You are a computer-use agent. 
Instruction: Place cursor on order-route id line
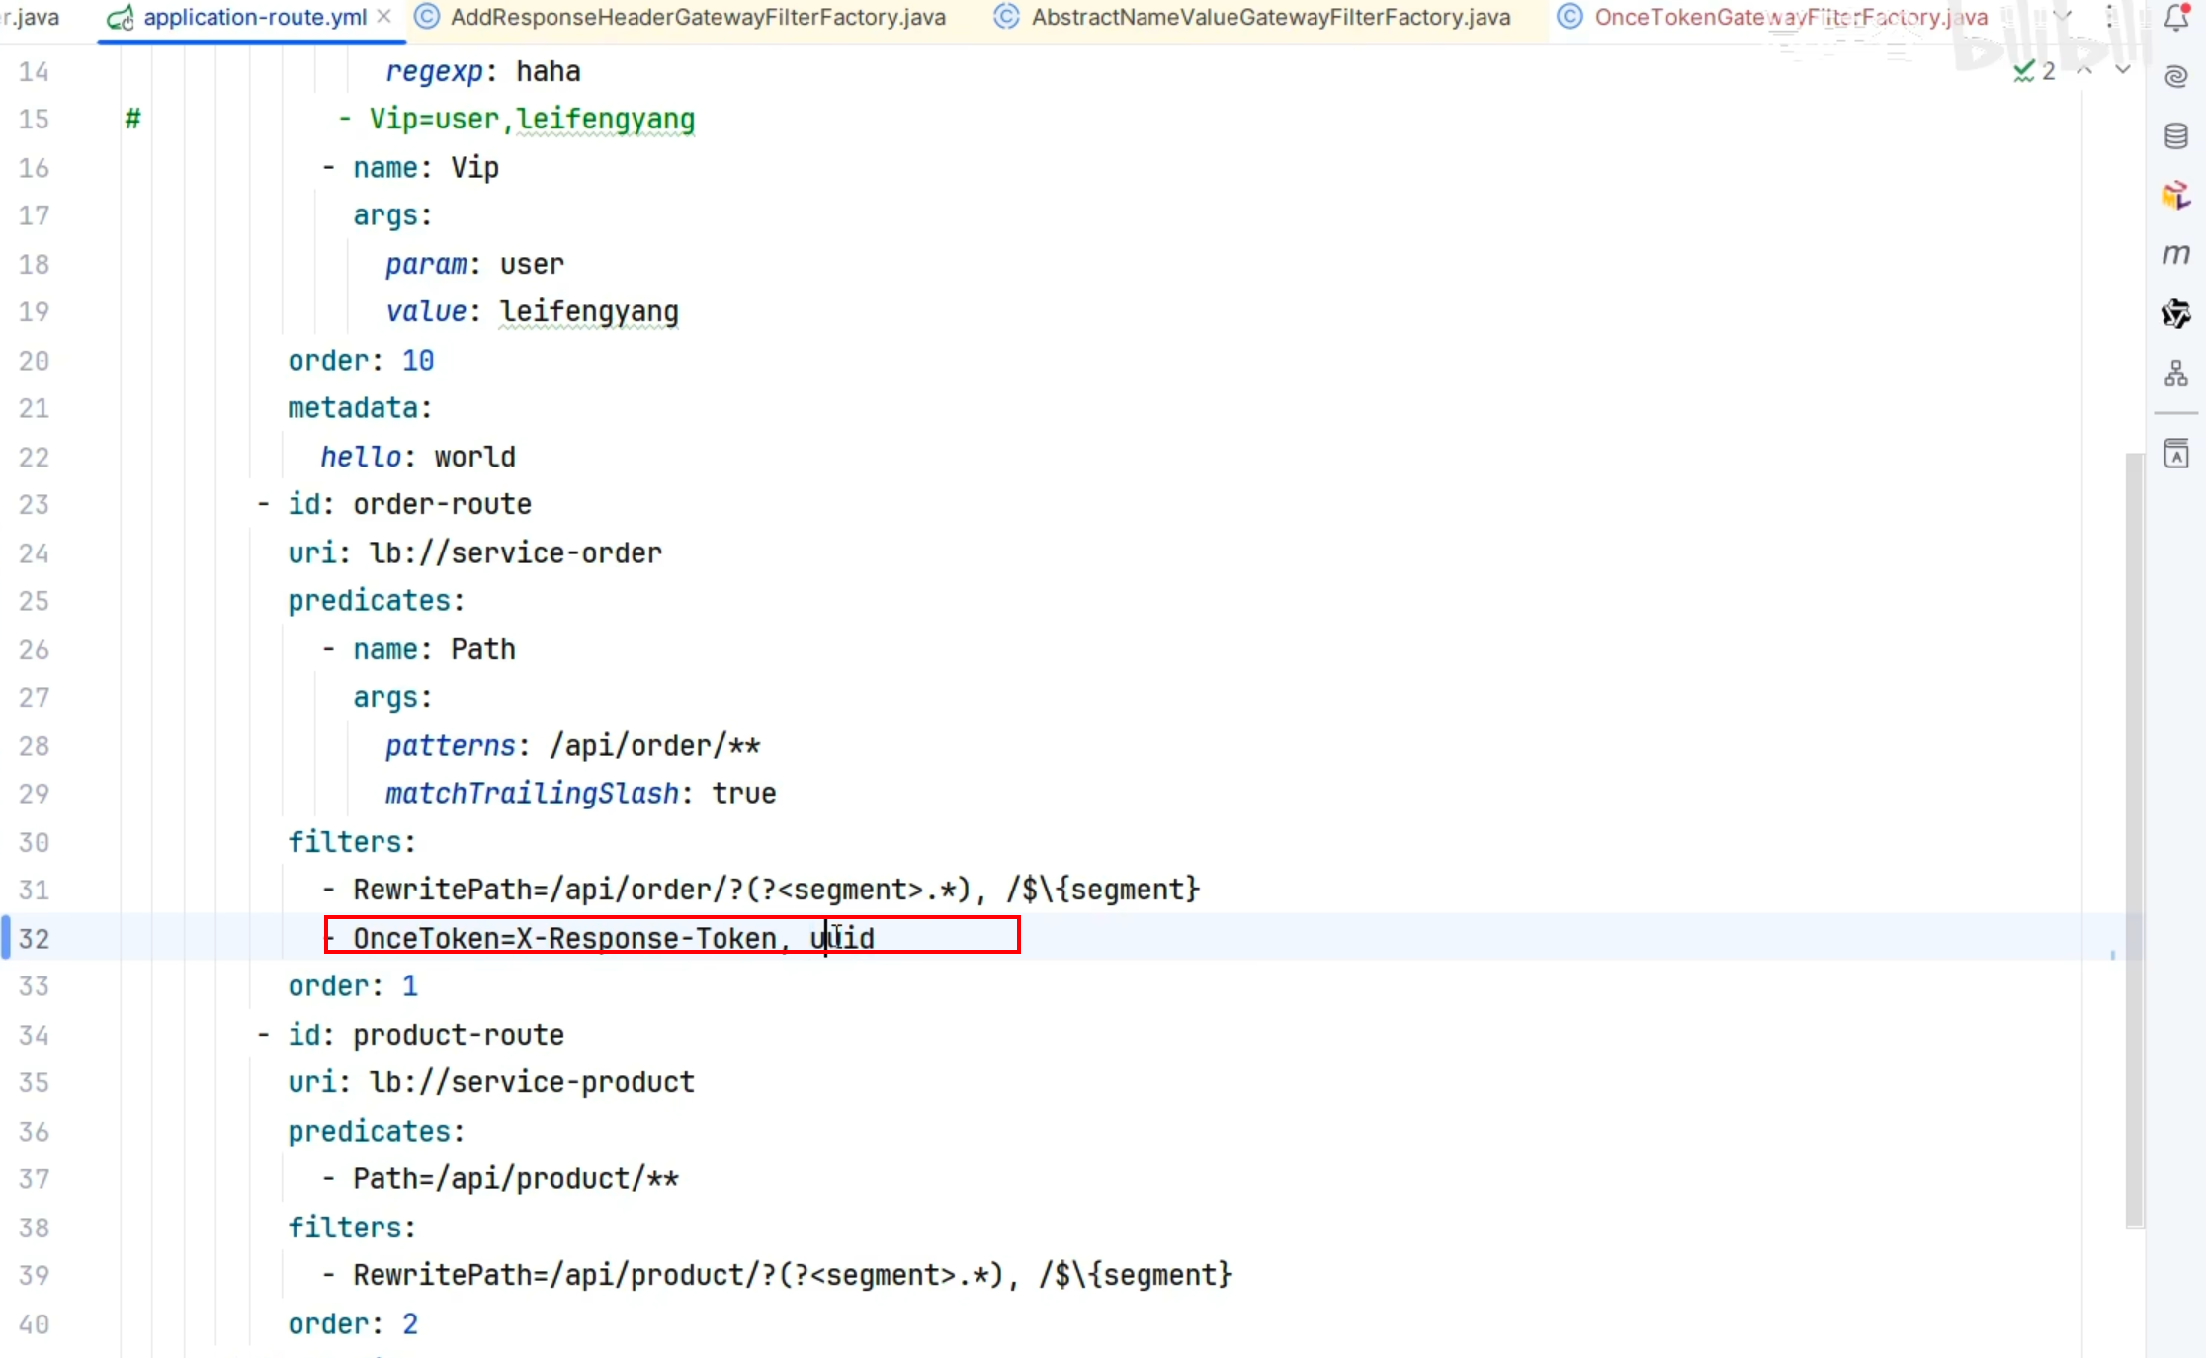(x=442, y=505)
